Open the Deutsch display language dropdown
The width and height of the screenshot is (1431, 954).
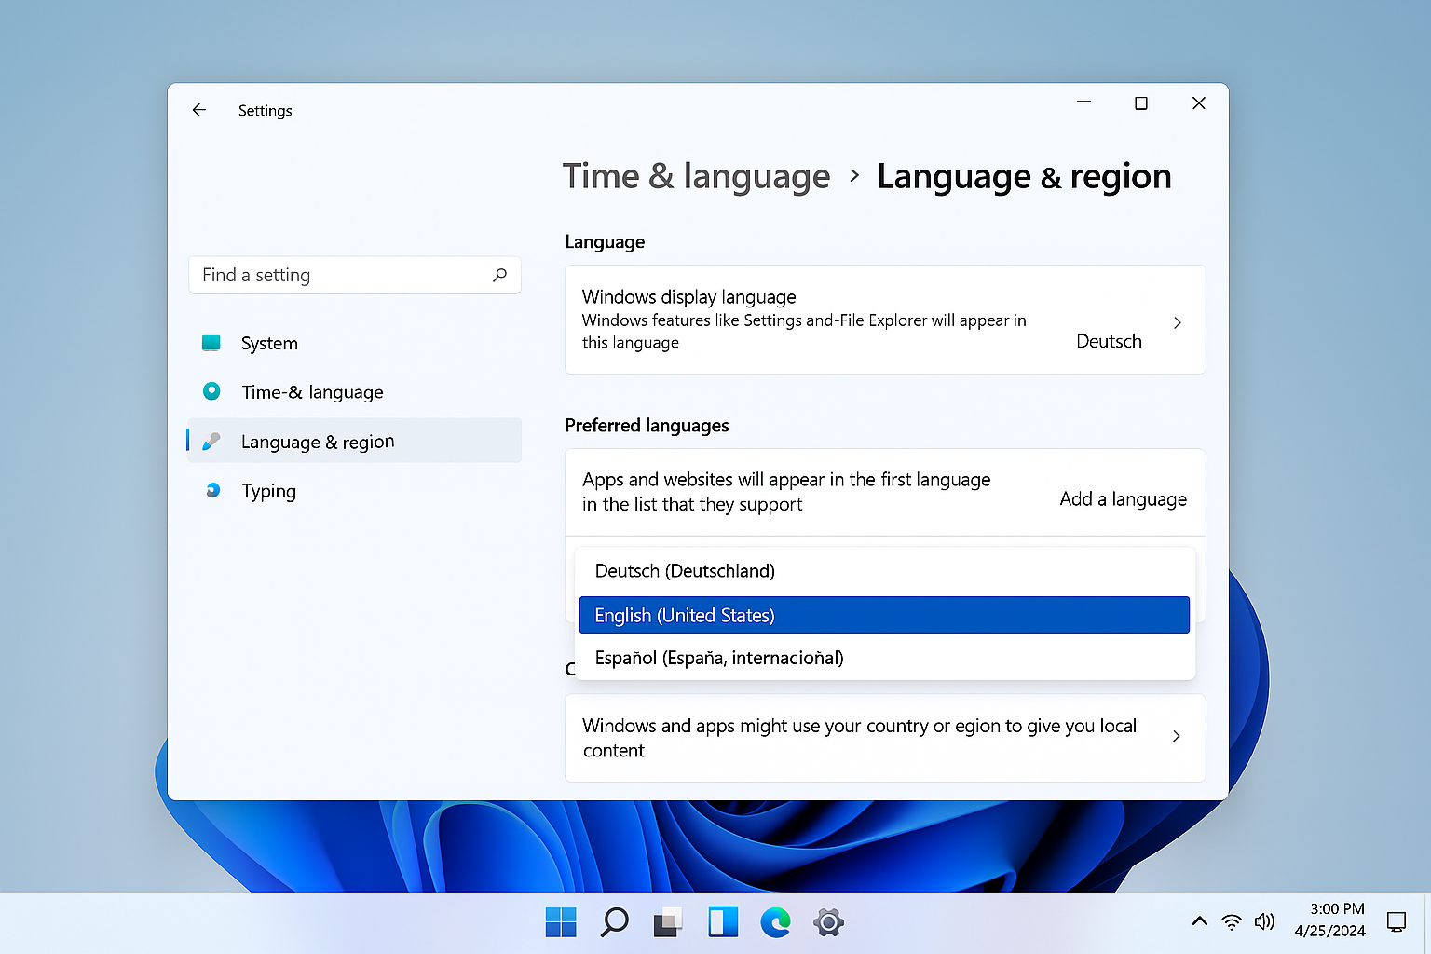[1109, 341]
